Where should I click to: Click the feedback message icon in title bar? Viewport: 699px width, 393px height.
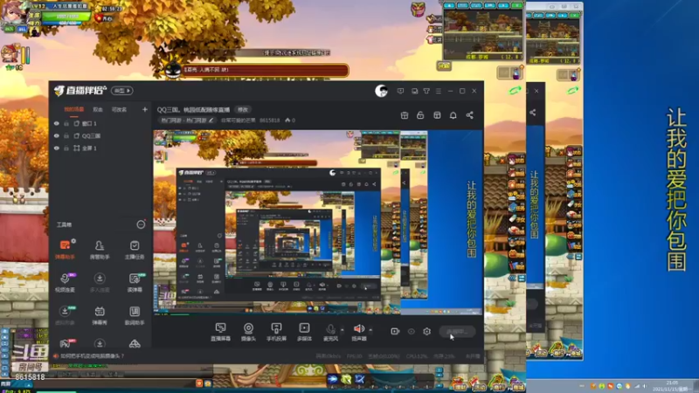pos(400,91)
